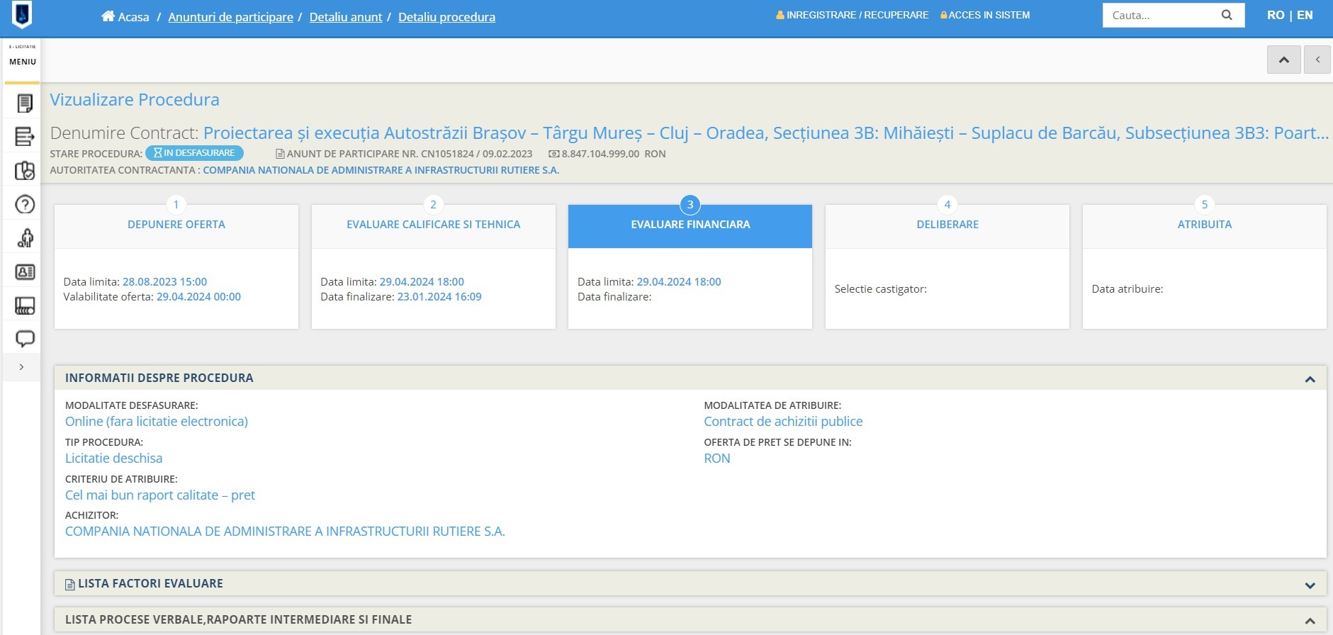Click the user icon beside Inregistrare / Recuperare
The image size is (1333, 635).
780,15
